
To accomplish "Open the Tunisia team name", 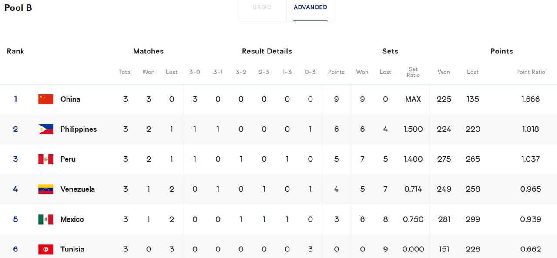I will [x=72, y=249].
